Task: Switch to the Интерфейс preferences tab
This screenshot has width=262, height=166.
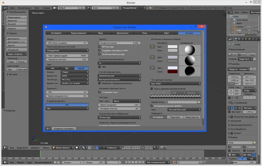Action: point(56,33)
